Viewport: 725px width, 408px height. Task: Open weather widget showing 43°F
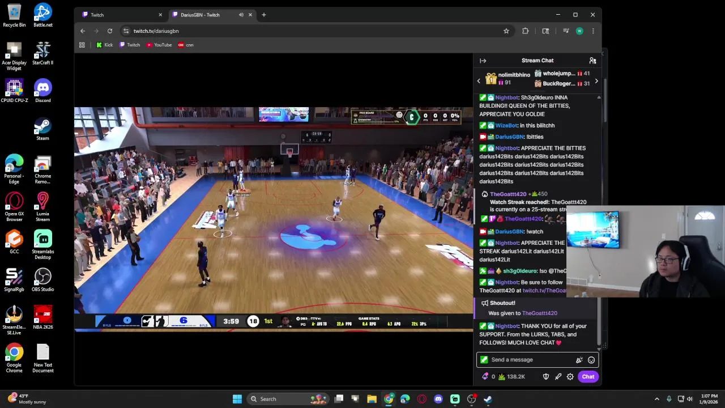(27, 399)
